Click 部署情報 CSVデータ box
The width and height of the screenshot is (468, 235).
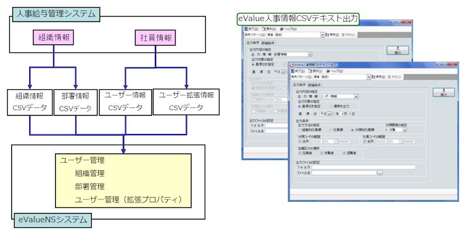(x=75, y=102)
